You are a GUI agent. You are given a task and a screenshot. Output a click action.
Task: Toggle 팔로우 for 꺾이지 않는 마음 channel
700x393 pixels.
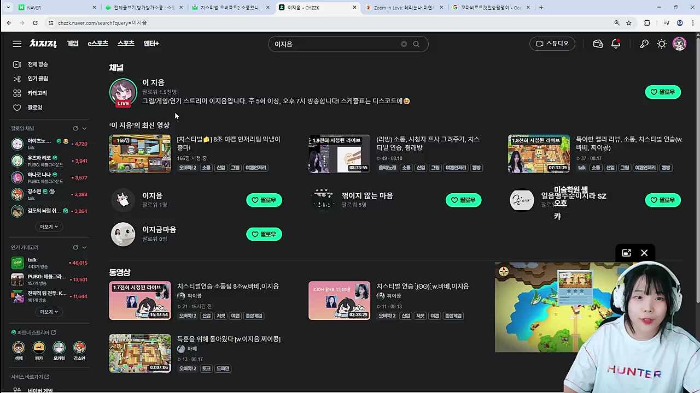point(463,200)
